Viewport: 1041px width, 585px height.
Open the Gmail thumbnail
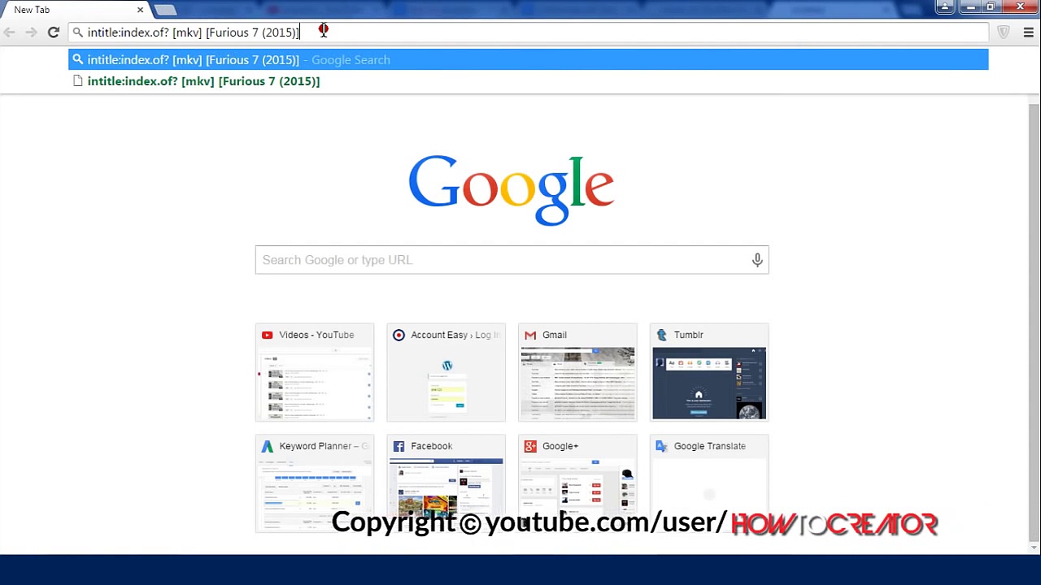point(577,372)
